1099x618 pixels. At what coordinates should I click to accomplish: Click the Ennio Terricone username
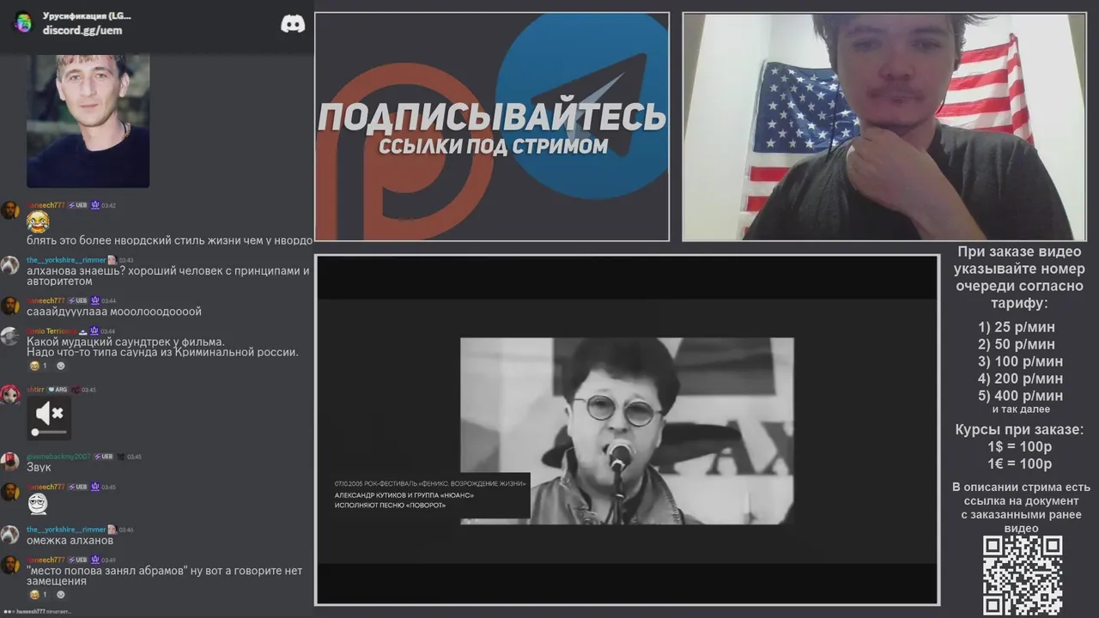pyautogui.click(x=51, y=330)
